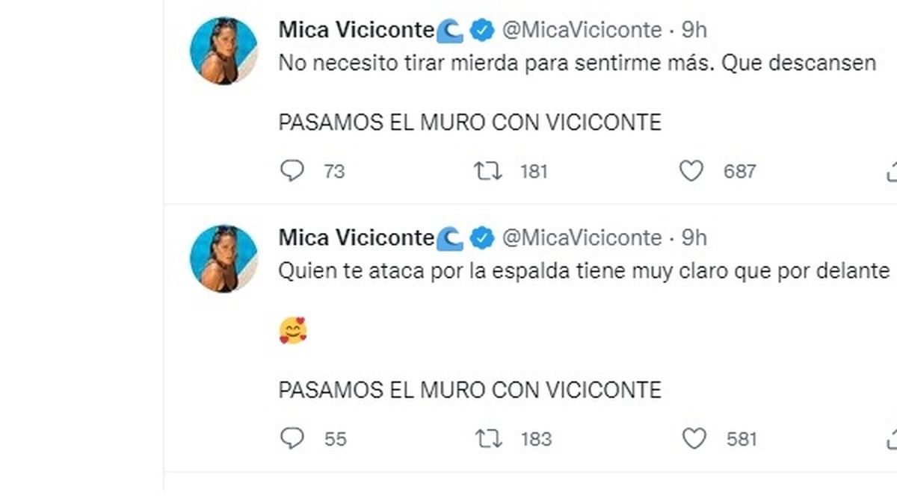Viewport: 897px width, 504px height.
Task: Click the Mica Viciconte name on the first tweet
Action: (x=355, y=30)
